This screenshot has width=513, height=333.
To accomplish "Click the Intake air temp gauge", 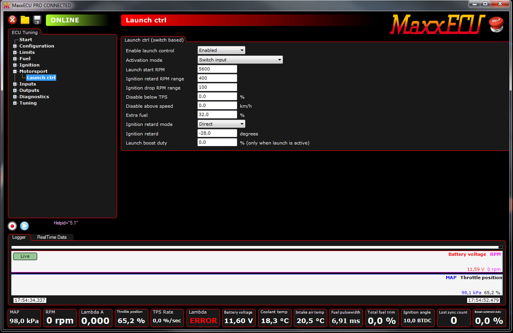I will point(310,318).
